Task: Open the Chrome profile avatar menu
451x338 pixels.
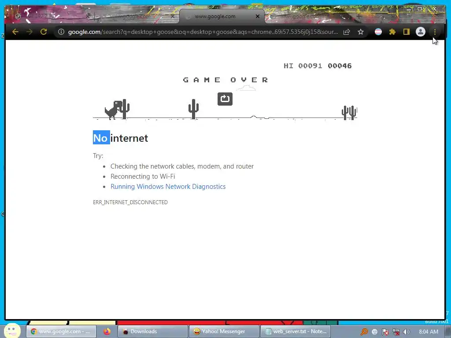Action: click(x=421, y=32)
